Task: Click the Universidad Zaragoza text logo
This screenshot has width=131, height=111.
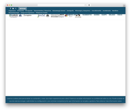Action: [57, 17]
